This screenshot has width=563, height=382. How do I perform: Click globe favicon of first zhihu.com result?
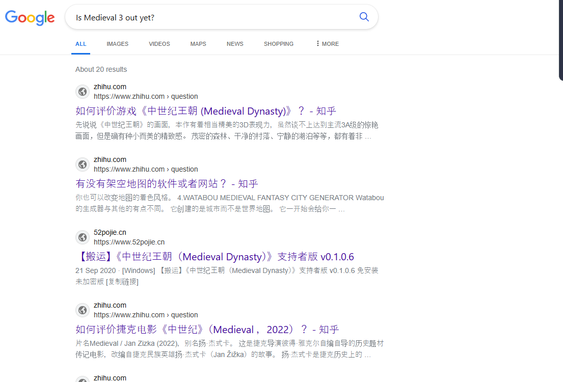pos(83,92)
